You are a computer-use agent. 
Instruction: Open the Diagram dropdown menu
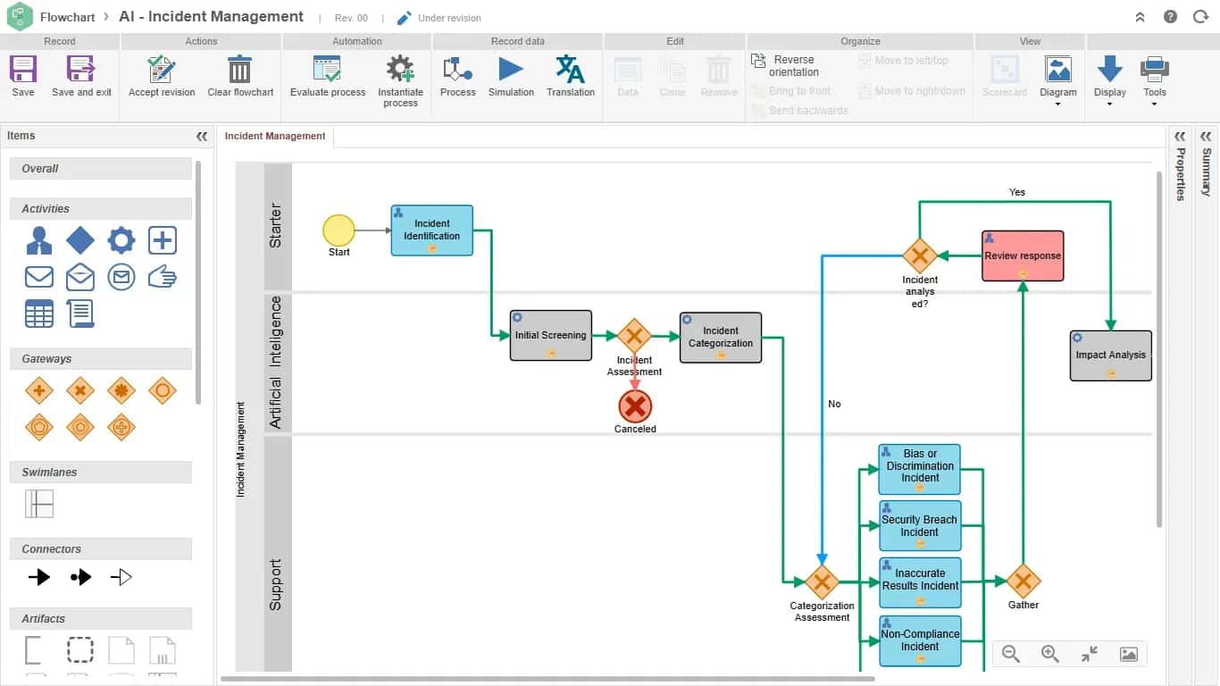(1058, 80)
